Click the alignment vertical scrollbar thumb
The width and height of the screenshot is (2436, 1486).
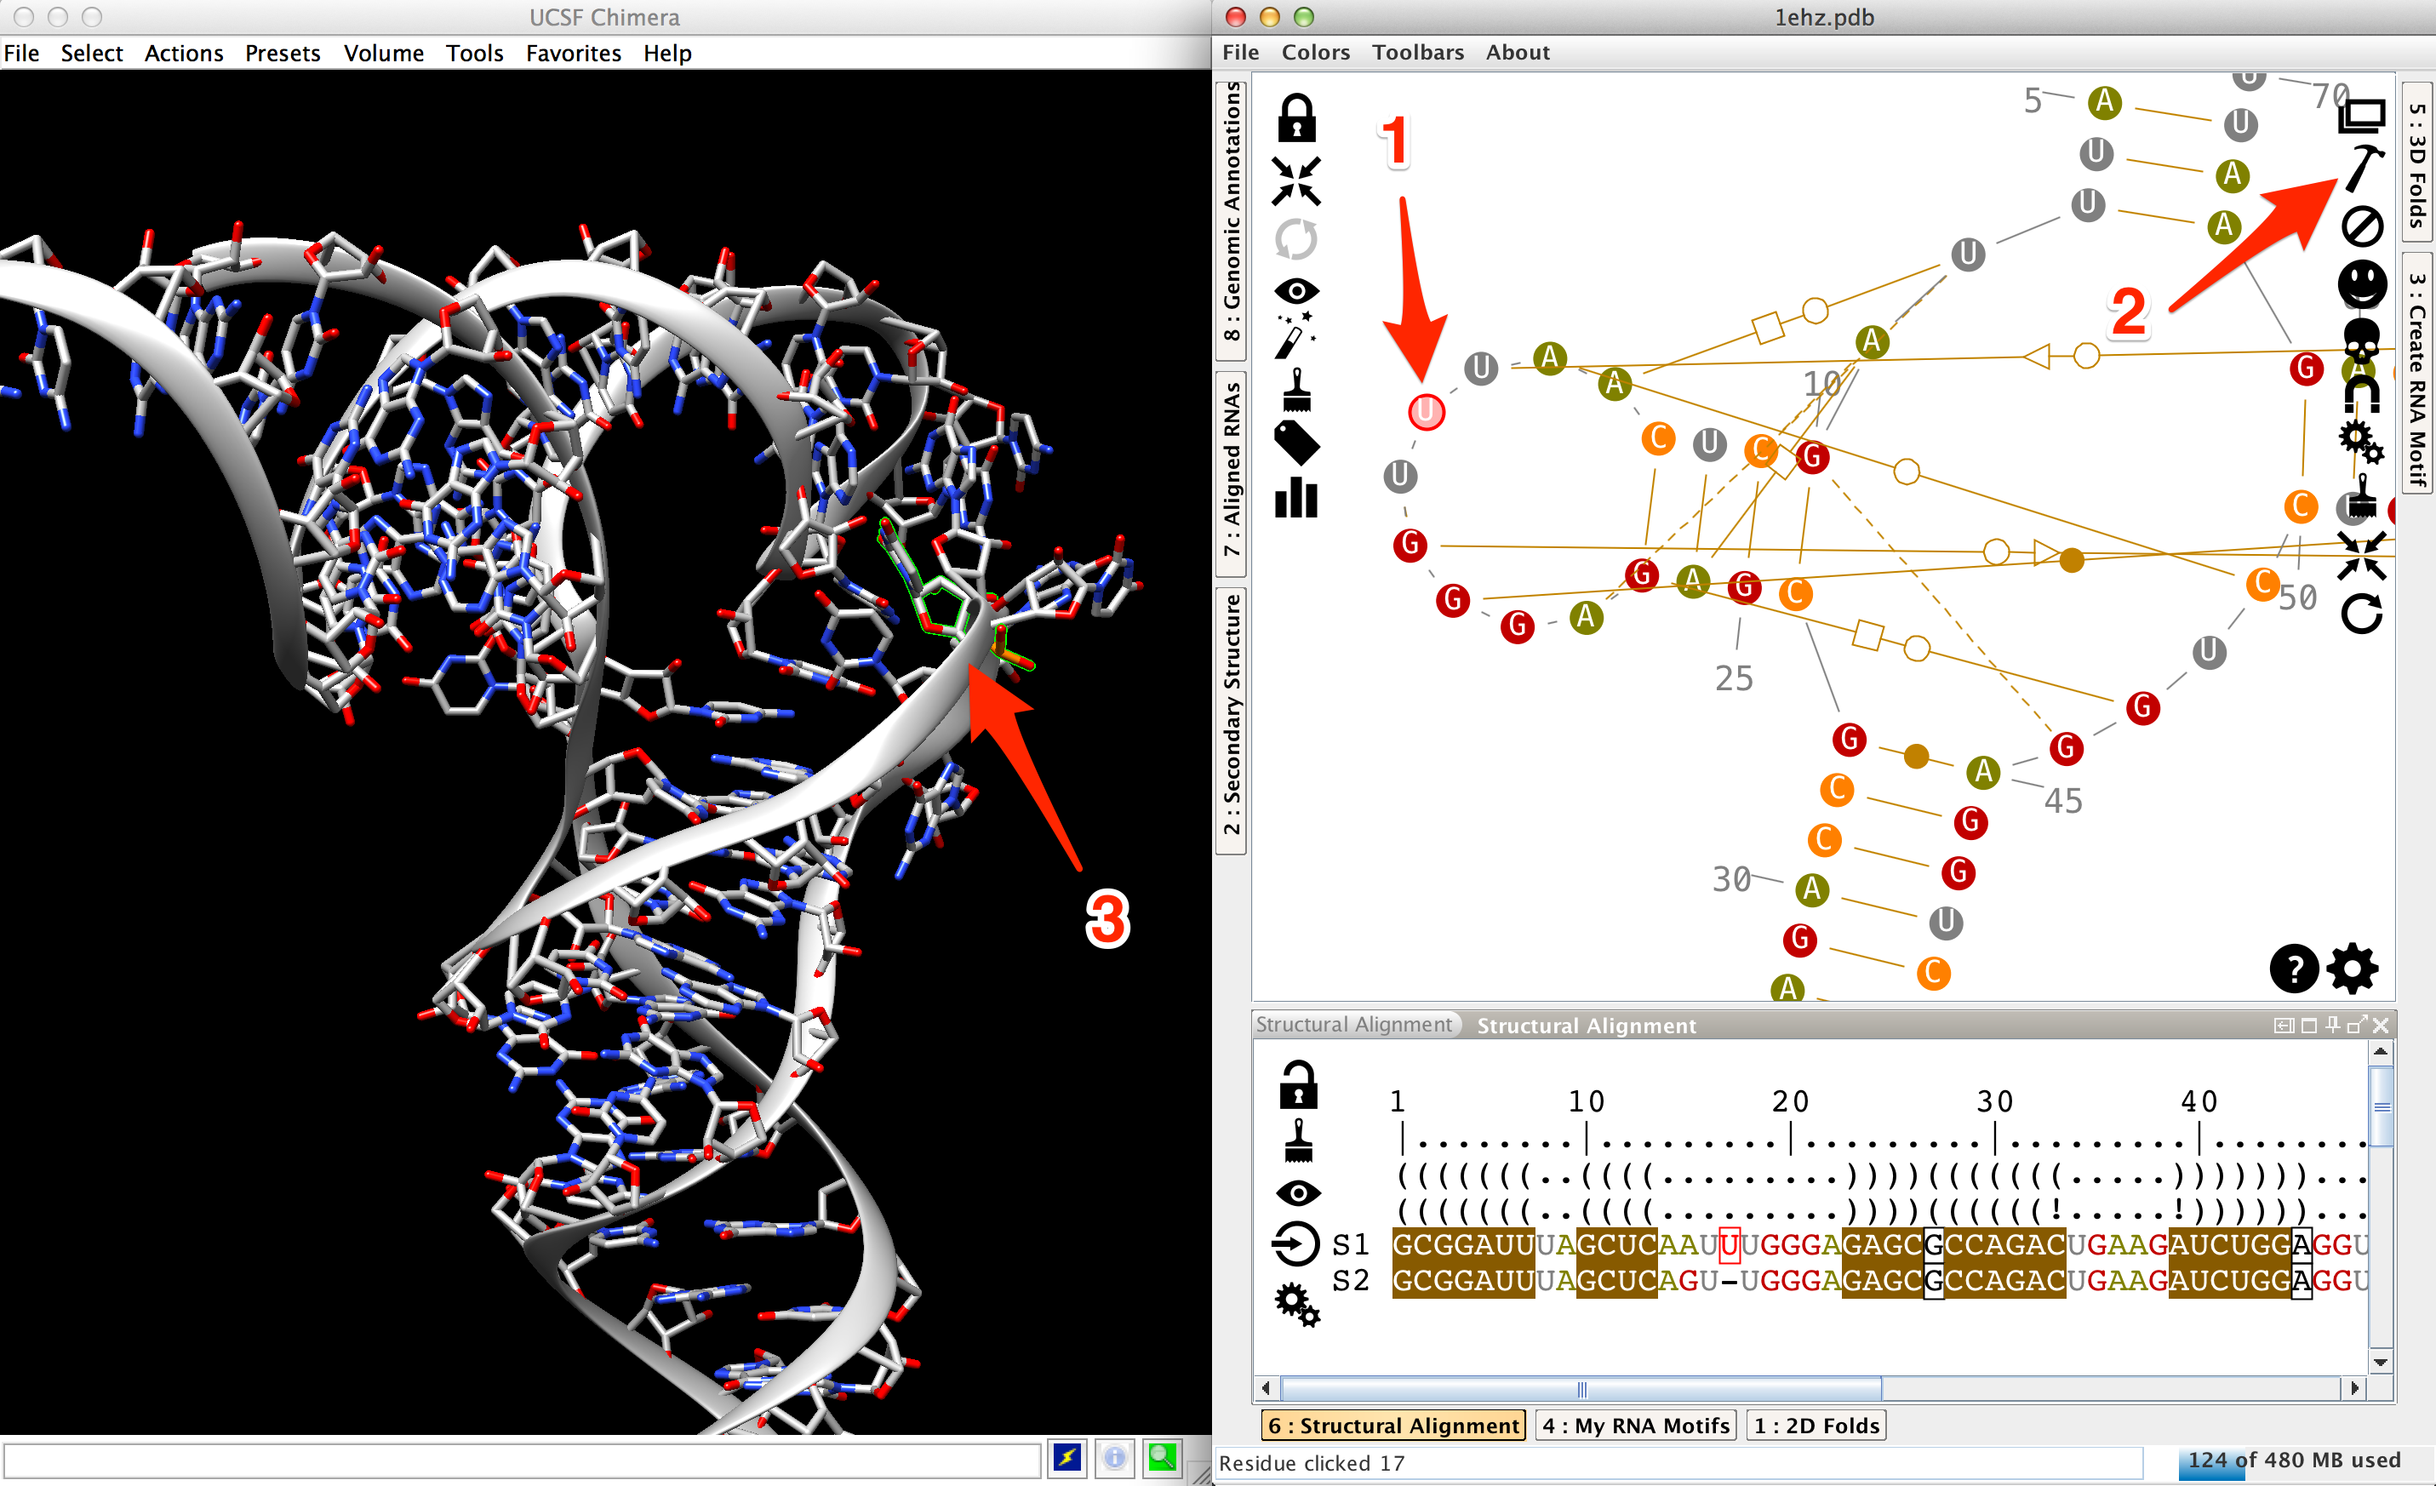coord(2382,1106)
